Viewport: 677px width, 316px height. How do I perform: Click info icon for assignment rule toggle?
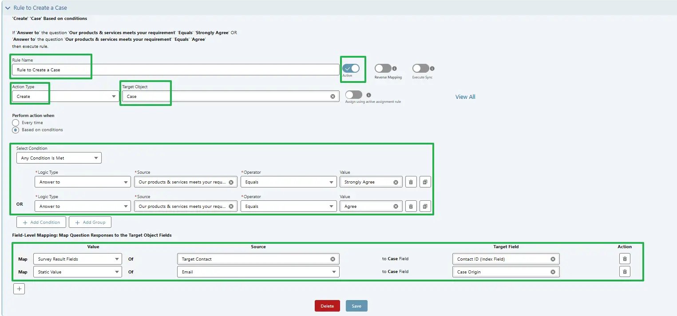pyautogui.click(x=369, y=95)
